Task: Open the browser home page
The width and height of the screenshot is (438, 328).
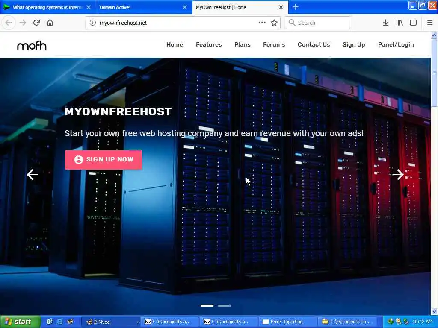Action: [50, 23]
